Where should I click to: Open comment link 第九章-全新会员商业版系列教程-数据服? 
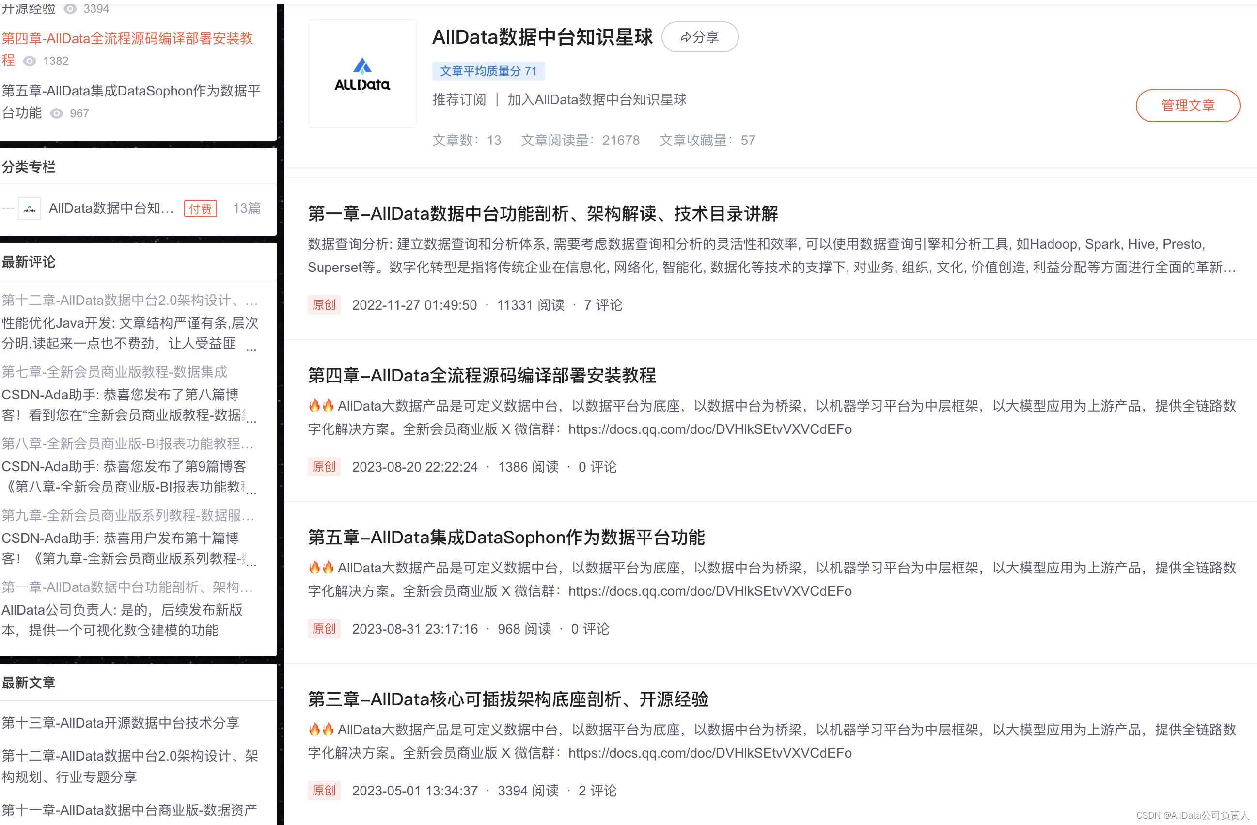click(128, 515)
